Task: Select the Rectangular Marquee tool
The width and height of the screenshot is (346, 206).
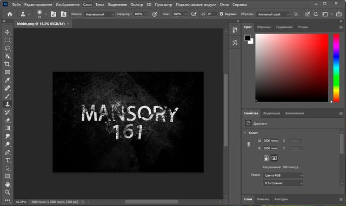Action: pyautogui.click(x=7, y=40)
